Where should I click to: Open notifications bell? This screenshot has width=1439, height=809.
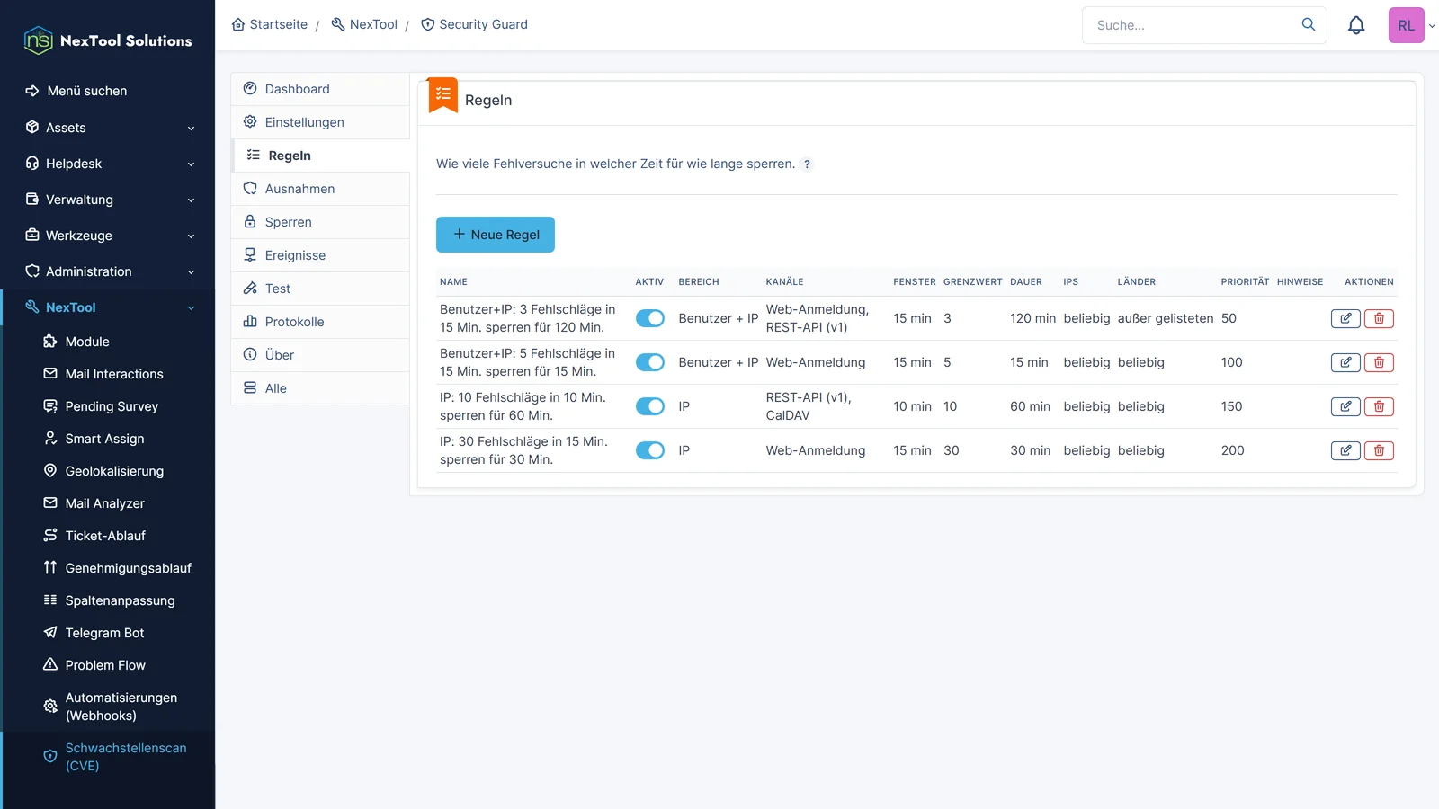point(1356,25)
